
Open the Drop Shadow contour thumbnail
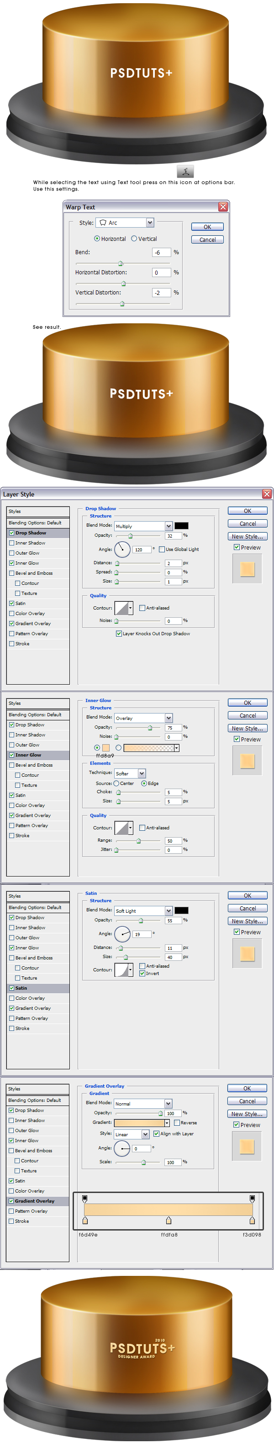tap(121, 608)
